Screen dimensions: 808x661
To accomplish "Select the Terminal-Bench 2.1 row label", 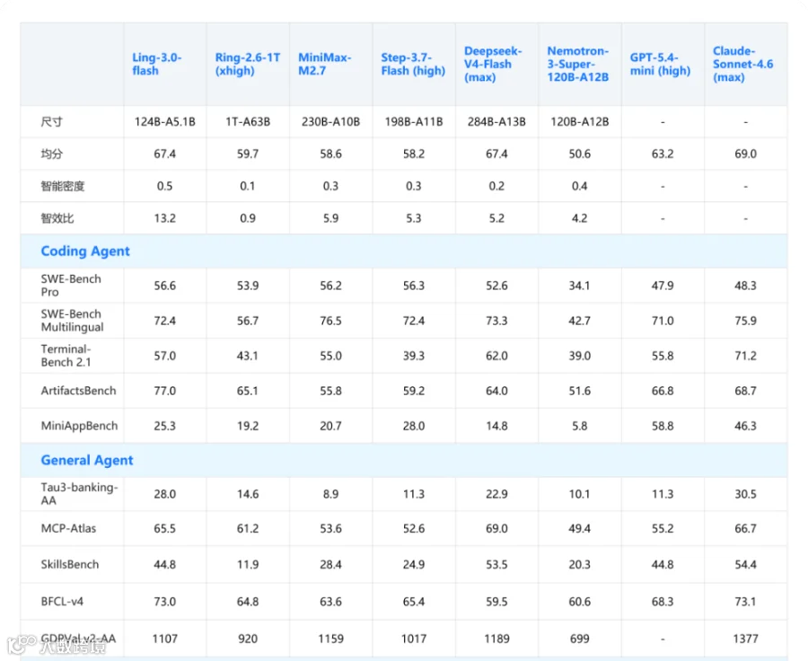I will (66, 356).
